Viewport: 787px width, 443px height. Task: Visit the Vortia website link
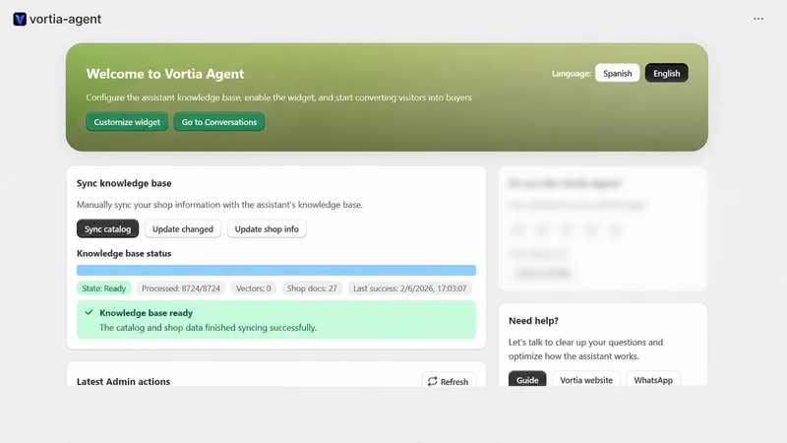coord(586,380)
